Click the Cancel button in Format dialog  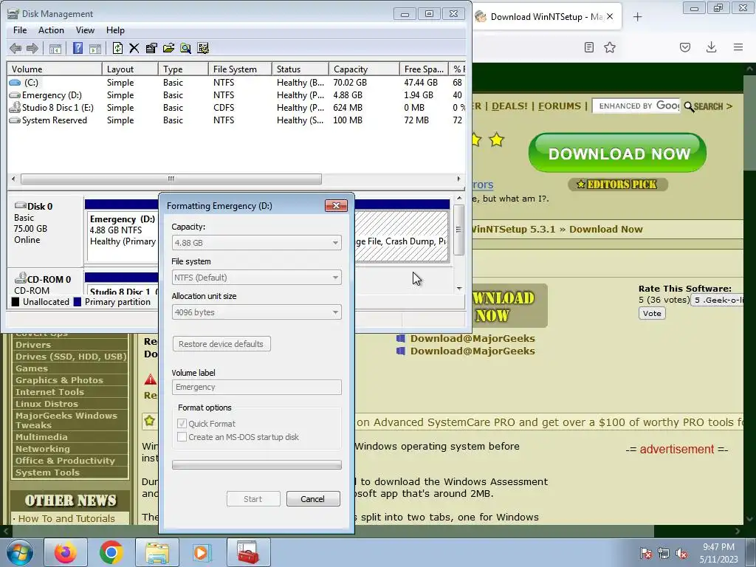click(x=313, y=499)
